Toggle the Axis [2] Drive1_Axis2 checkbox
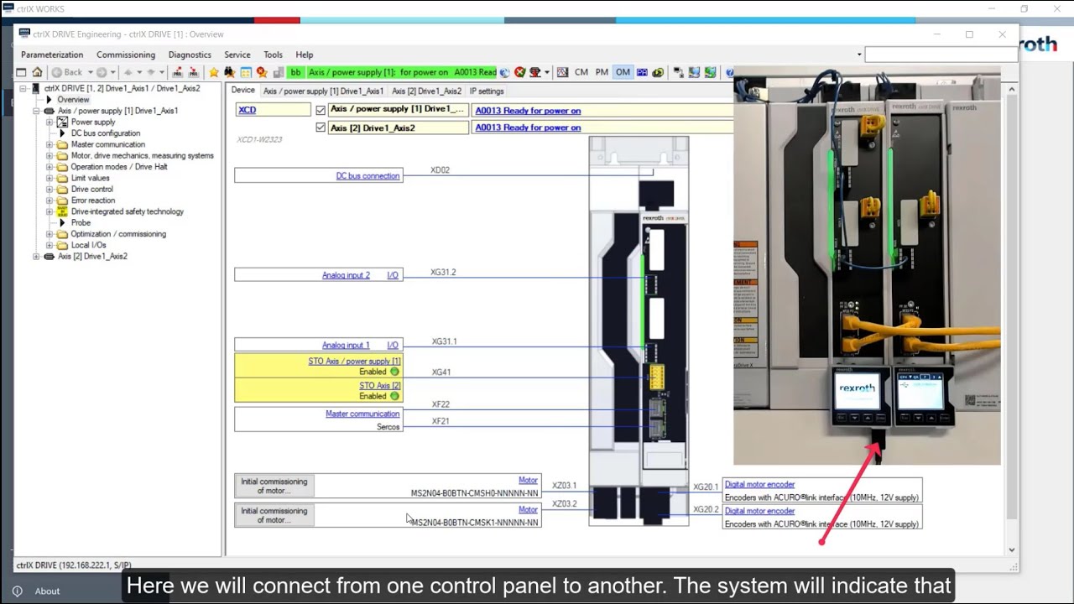The image size is (1074, 604). (x=321, y=128)
